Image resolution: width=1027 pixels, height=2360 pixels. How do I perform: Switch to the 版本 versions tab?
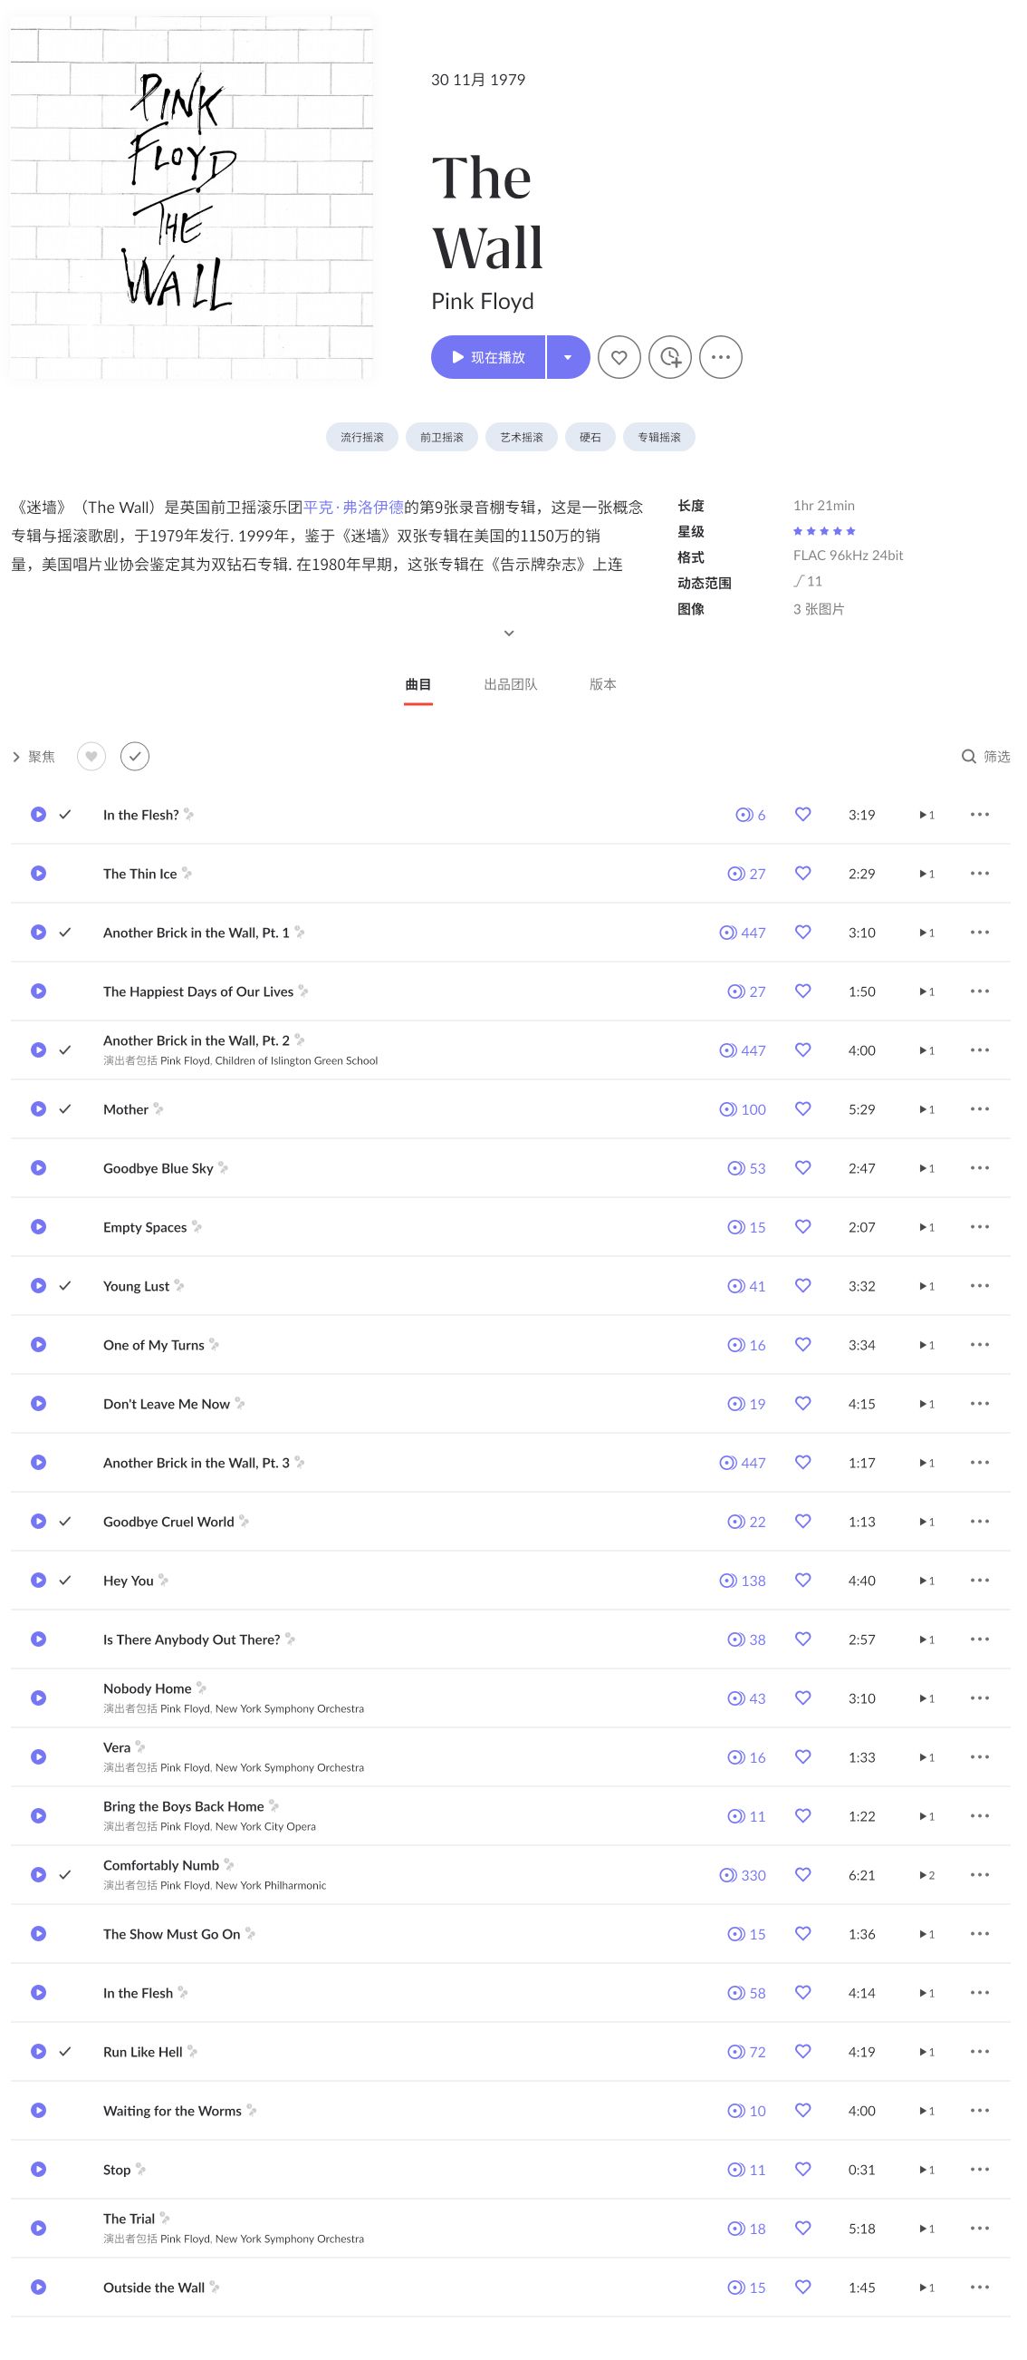pos(602,684)
